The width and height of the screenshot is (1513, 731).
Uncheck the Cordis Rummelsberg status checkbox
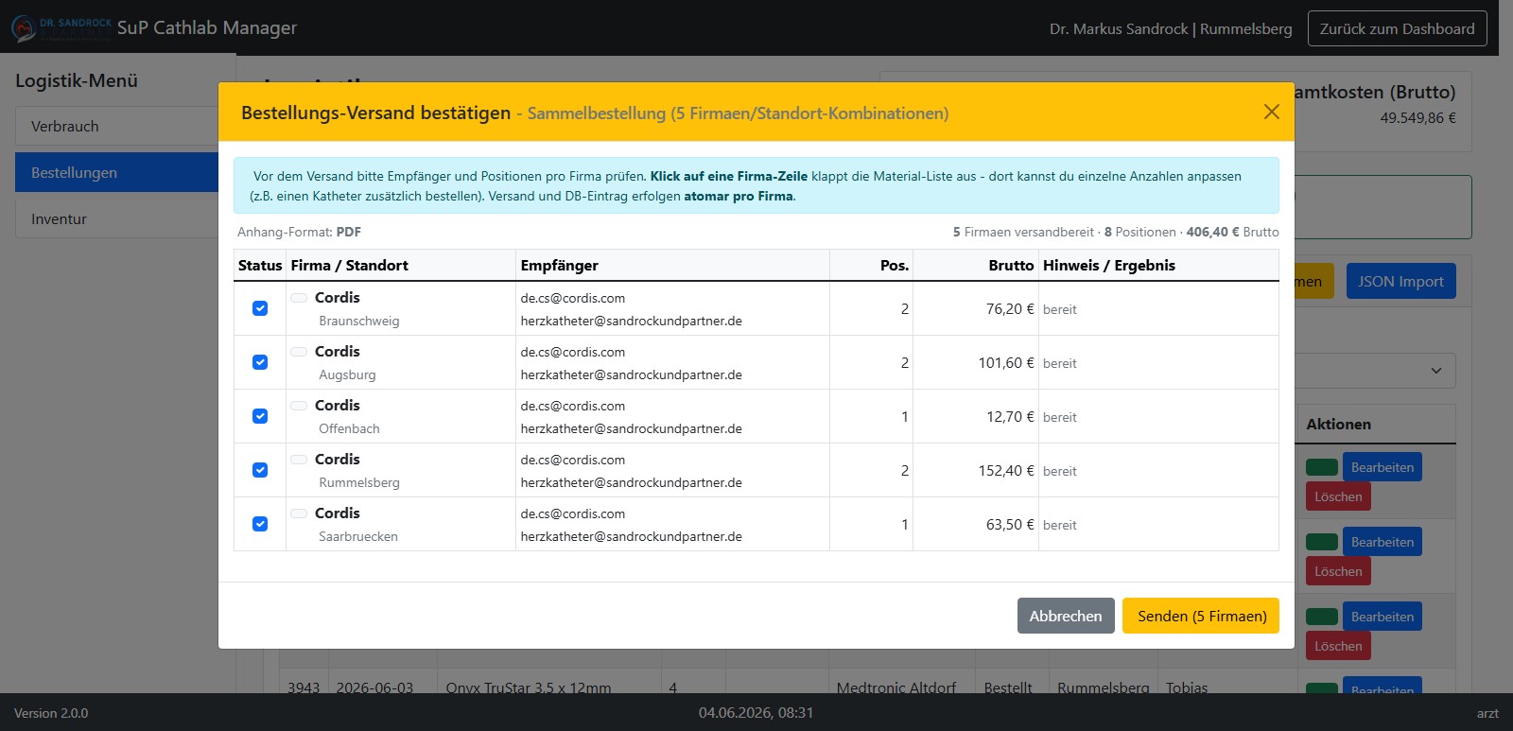260,470
